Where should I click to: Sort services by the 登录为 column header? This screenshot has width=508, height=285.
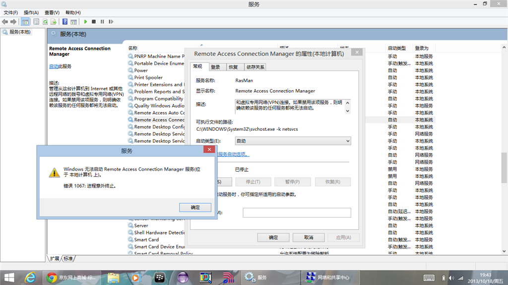coord(422,48)
